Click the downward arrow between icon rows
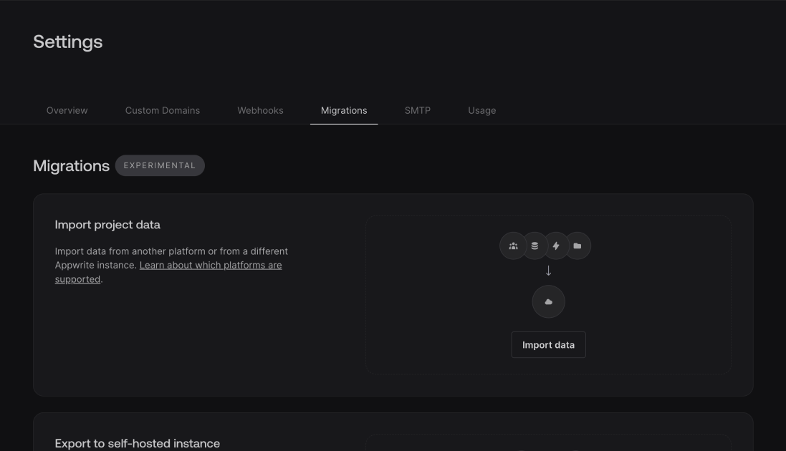The height and width of the screenshot is (451, 786). (548, 271)
